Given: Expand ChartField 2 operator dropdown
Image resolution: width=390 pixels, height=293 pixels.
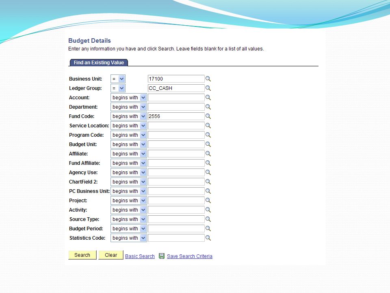Looking at the screenshot, I should point(129,182).
